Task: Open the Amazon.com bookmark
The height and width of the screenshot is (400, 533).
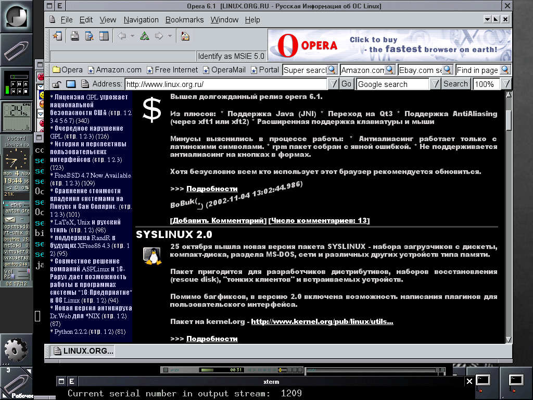Action: (x=115, y=70)
